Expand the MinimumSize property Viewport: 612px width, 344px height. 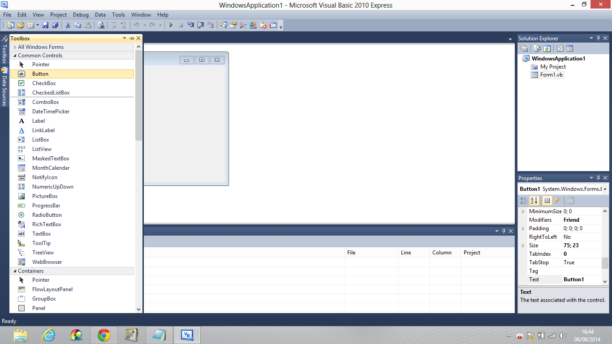[523, 211]
